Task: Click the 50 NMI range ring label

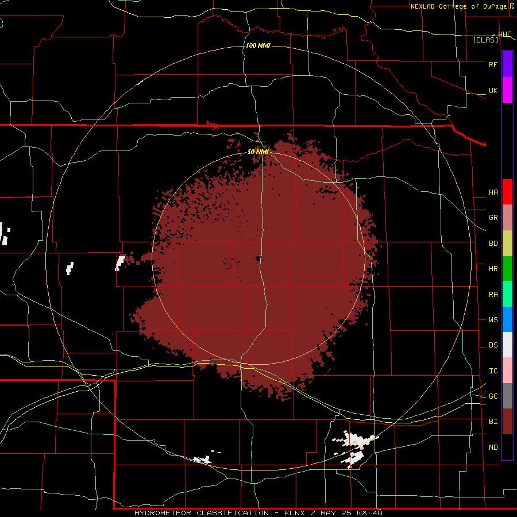Action: [x=258, y=152]
